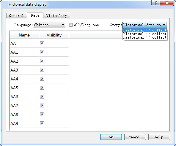Click the cancel button
The height and width of the screenshot is (146, 176).
click(135, 137)
